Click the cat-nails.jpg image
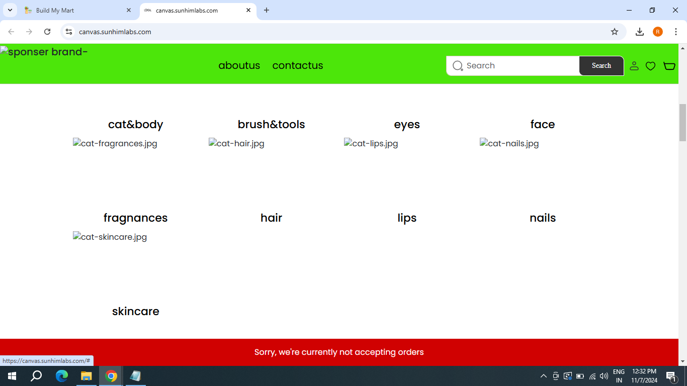The height and width of the screenshot is (386, 687). pyautogui.click(x=509, y=144)
